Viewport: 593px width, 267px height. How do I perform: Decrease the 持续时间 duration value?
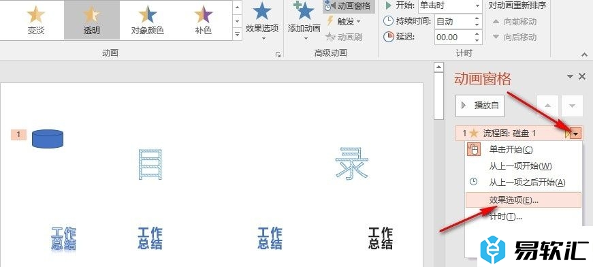click(477, 25)
